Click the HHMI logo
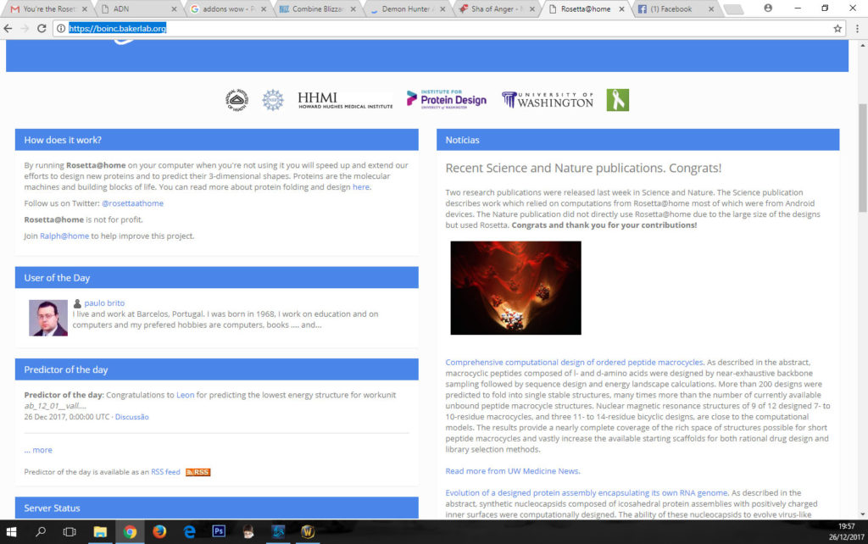 [346, 100]
